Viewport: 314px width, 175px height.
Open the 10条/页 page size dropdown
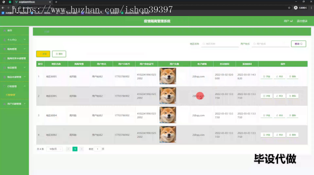point(54,149)
